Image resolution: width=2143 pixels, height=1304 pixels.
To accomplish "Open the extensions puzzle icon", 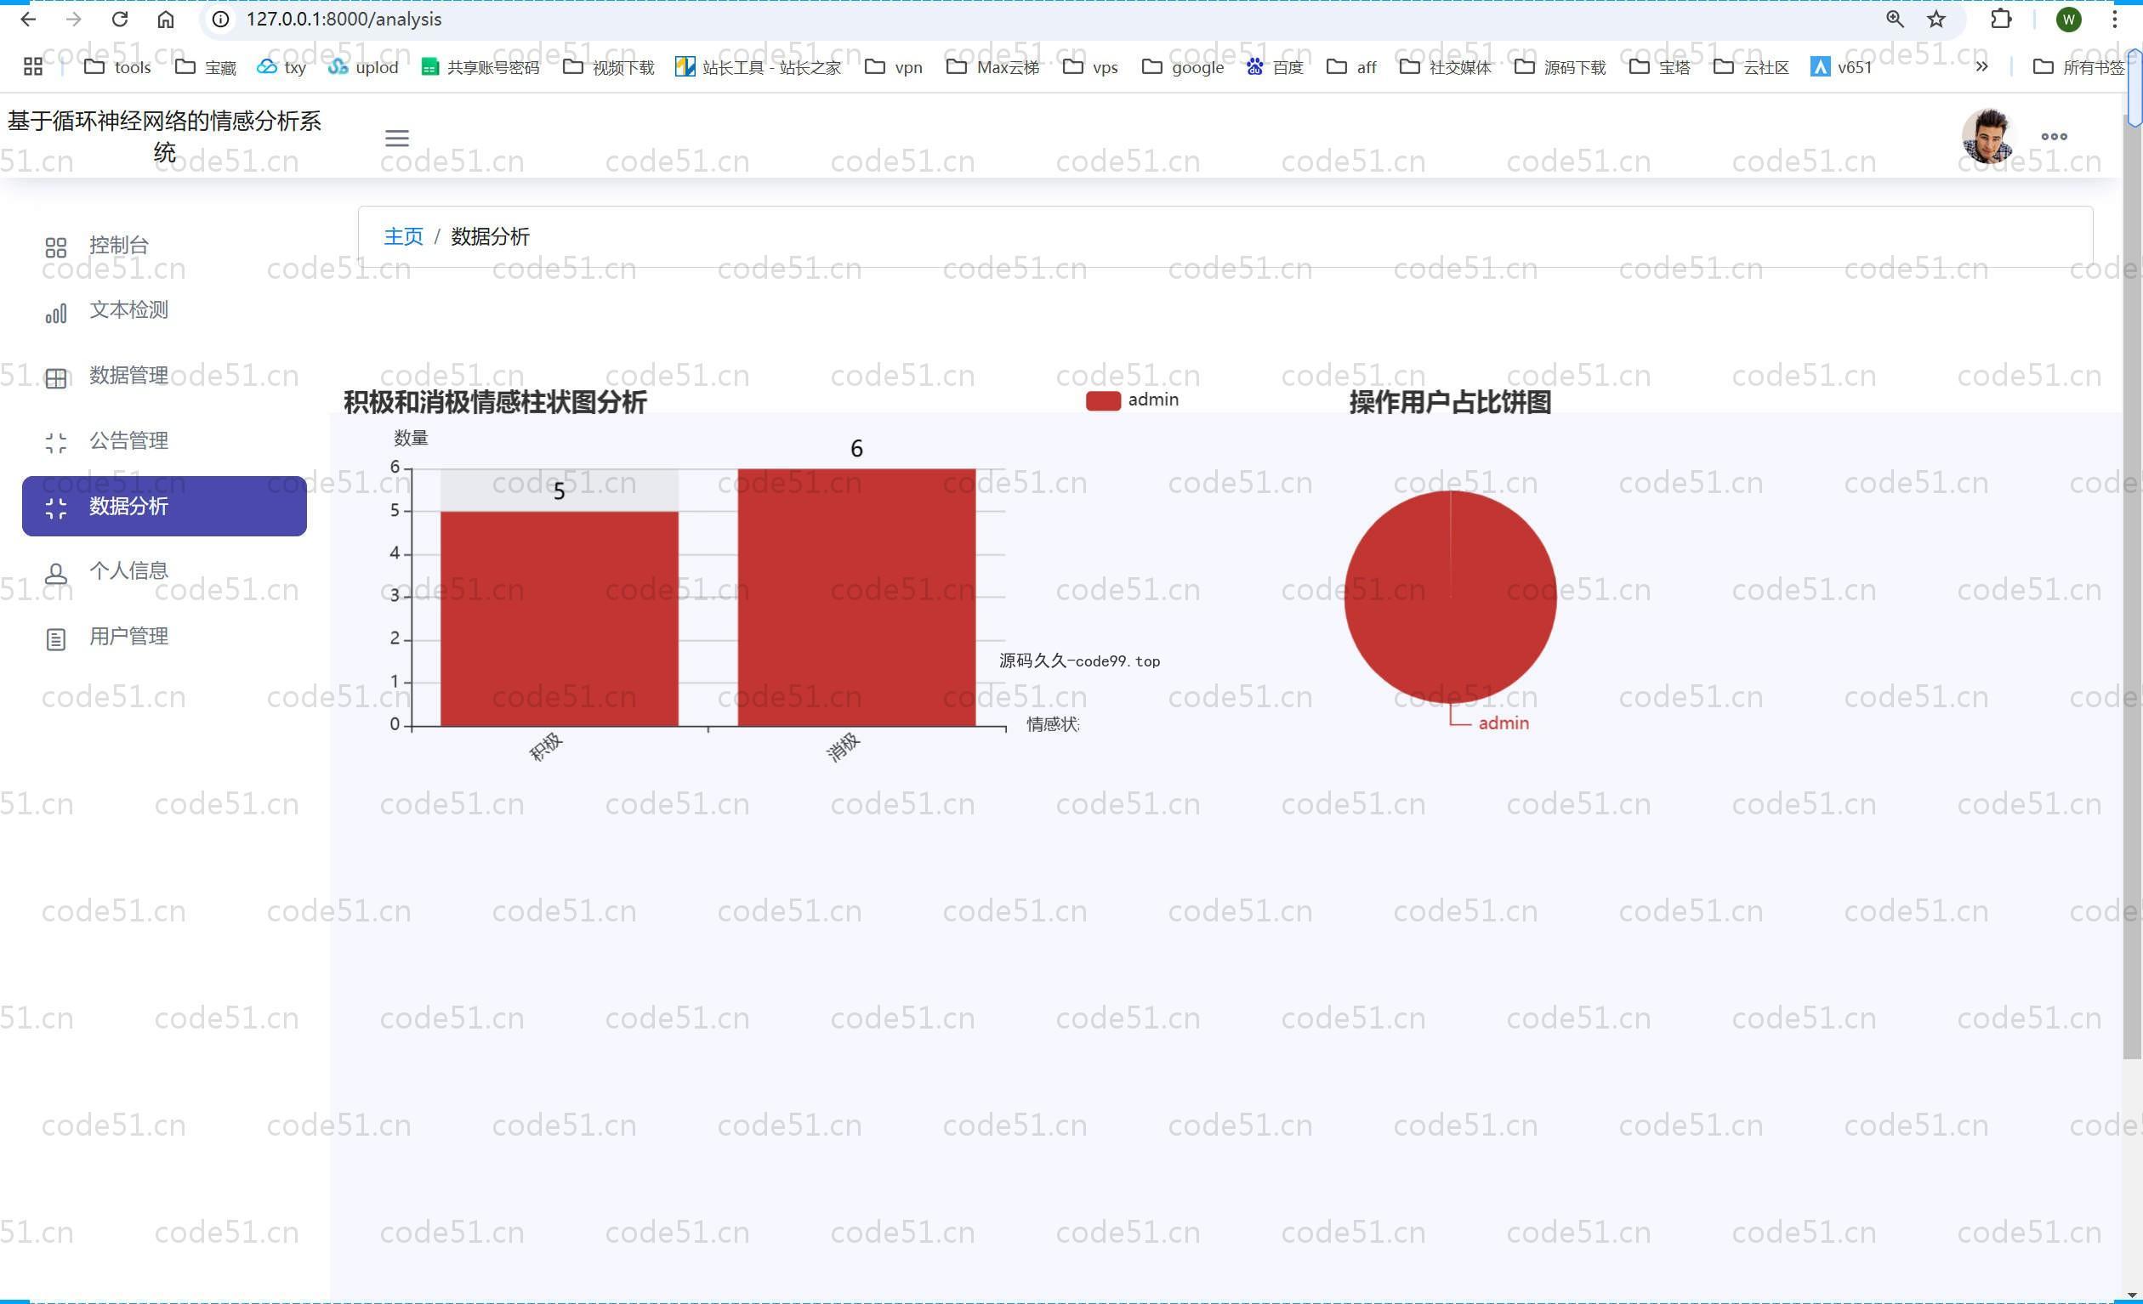I will pos(2000,19).
